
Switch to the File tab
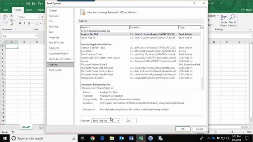click(x=6, y=10)
